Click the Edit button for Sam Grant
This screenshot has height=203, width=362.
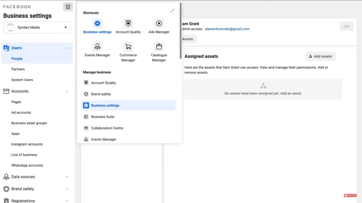(x=346, y=26)
